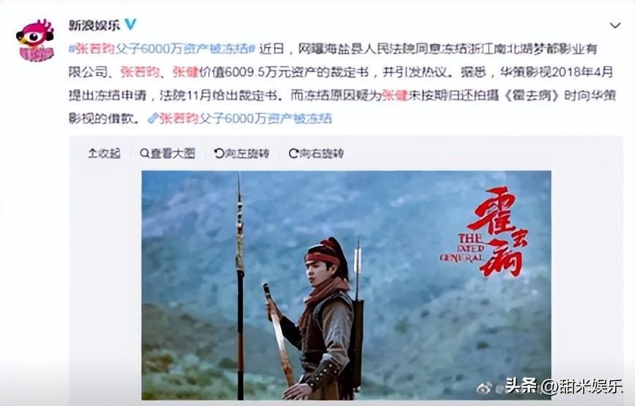The image size is (635, 406).
Task: Rotate the image with 向左旋转
Action: click(x=242, y=153)
